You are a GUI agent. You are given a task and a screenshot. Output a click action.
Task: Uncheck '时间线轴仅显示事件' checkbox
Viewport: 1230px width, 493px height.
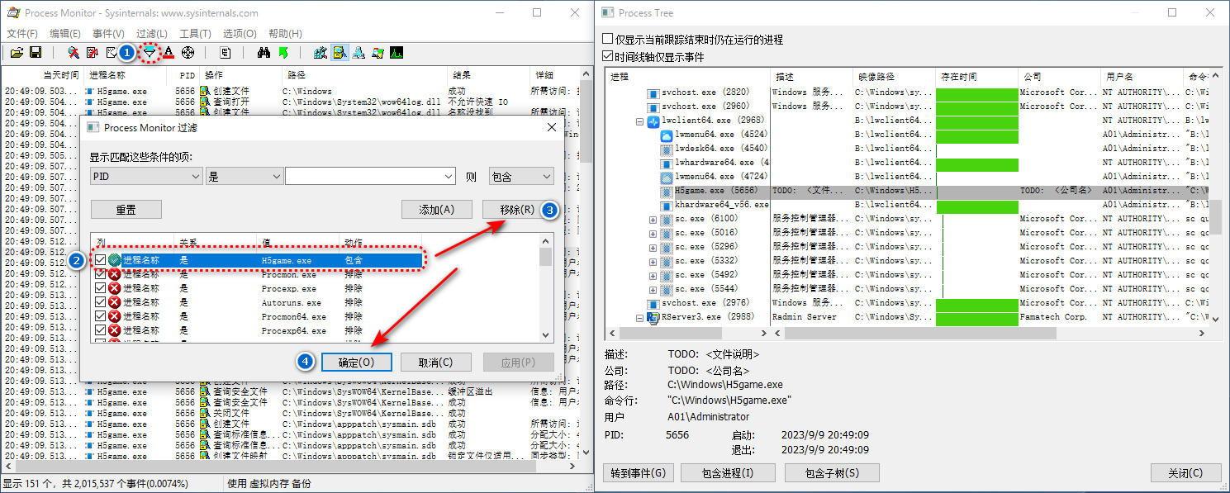608,57
